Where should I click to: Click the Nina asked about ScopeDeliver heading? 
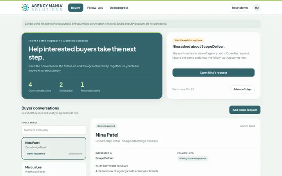[x=198, y=47]
